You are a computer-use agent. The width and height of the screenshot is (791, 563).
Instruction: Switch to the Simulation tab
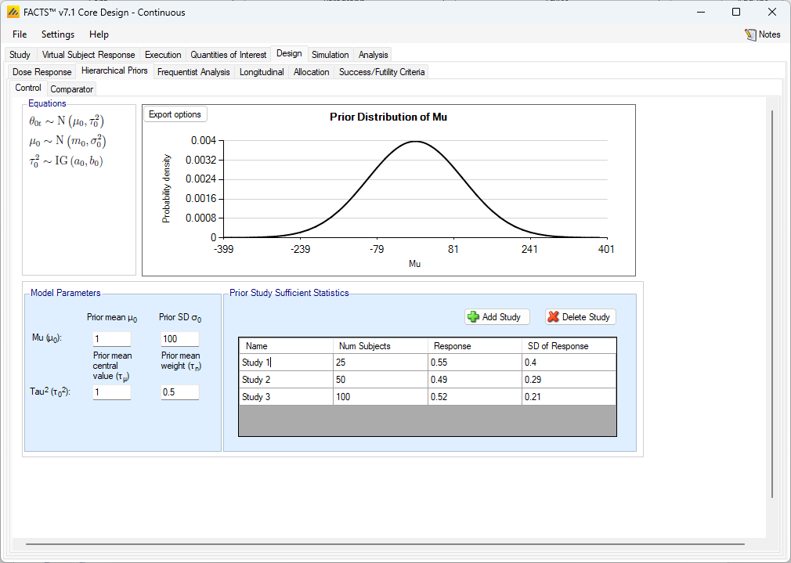pyautogui.click(x=330, y=55)
